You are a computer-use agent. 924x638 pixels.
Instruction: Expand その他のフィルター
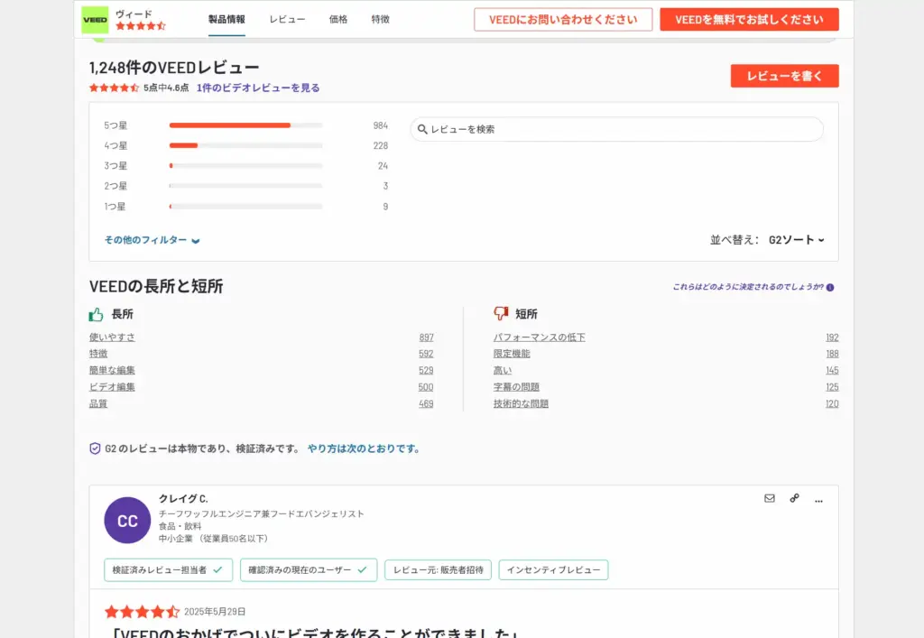pyautogui.click(x=152, y=240)
